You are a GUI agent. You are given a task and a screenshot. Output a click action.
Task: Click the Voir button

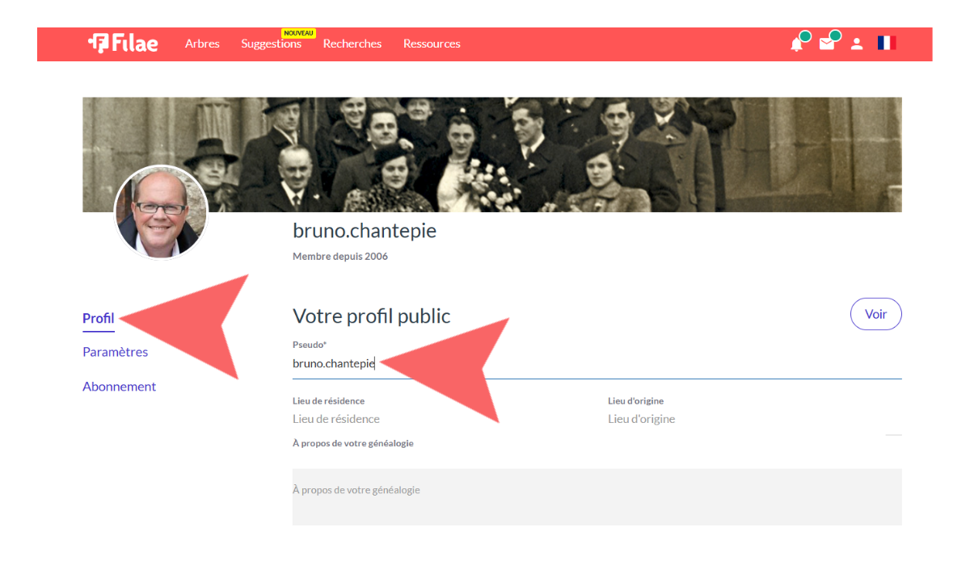876,314
